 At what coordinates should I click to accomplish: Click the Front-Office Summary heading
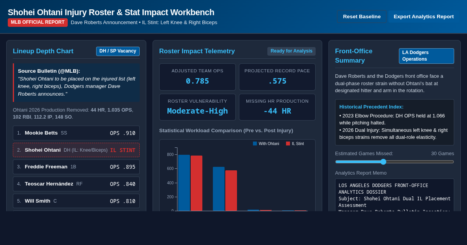pos(354,56)
